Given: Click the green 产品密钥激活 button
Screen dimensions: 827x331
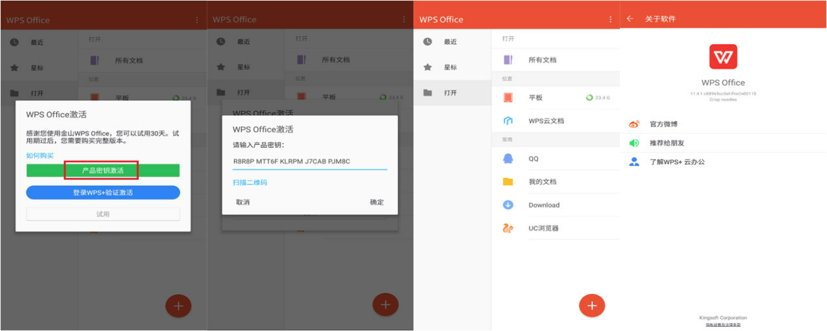Looking at the screenshot, I should click(x=103, y=170).
